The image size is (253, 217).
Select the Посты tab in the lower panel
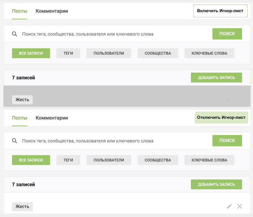[x=20, y=118]
